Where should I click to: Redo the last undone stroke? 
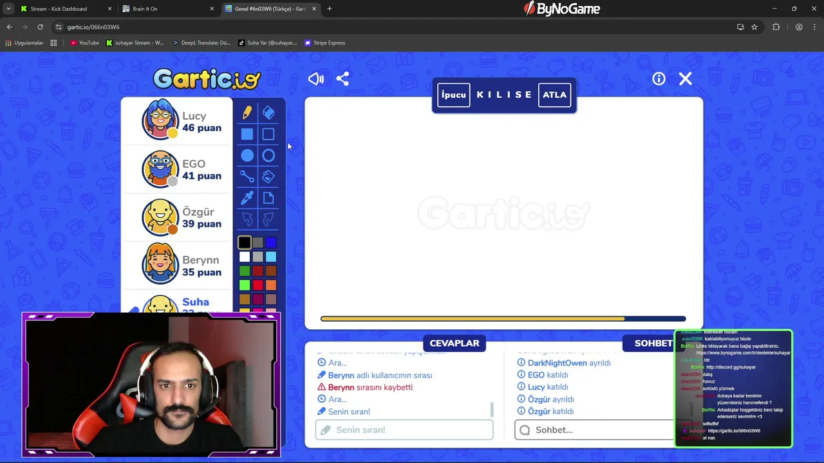click(268, 219)
